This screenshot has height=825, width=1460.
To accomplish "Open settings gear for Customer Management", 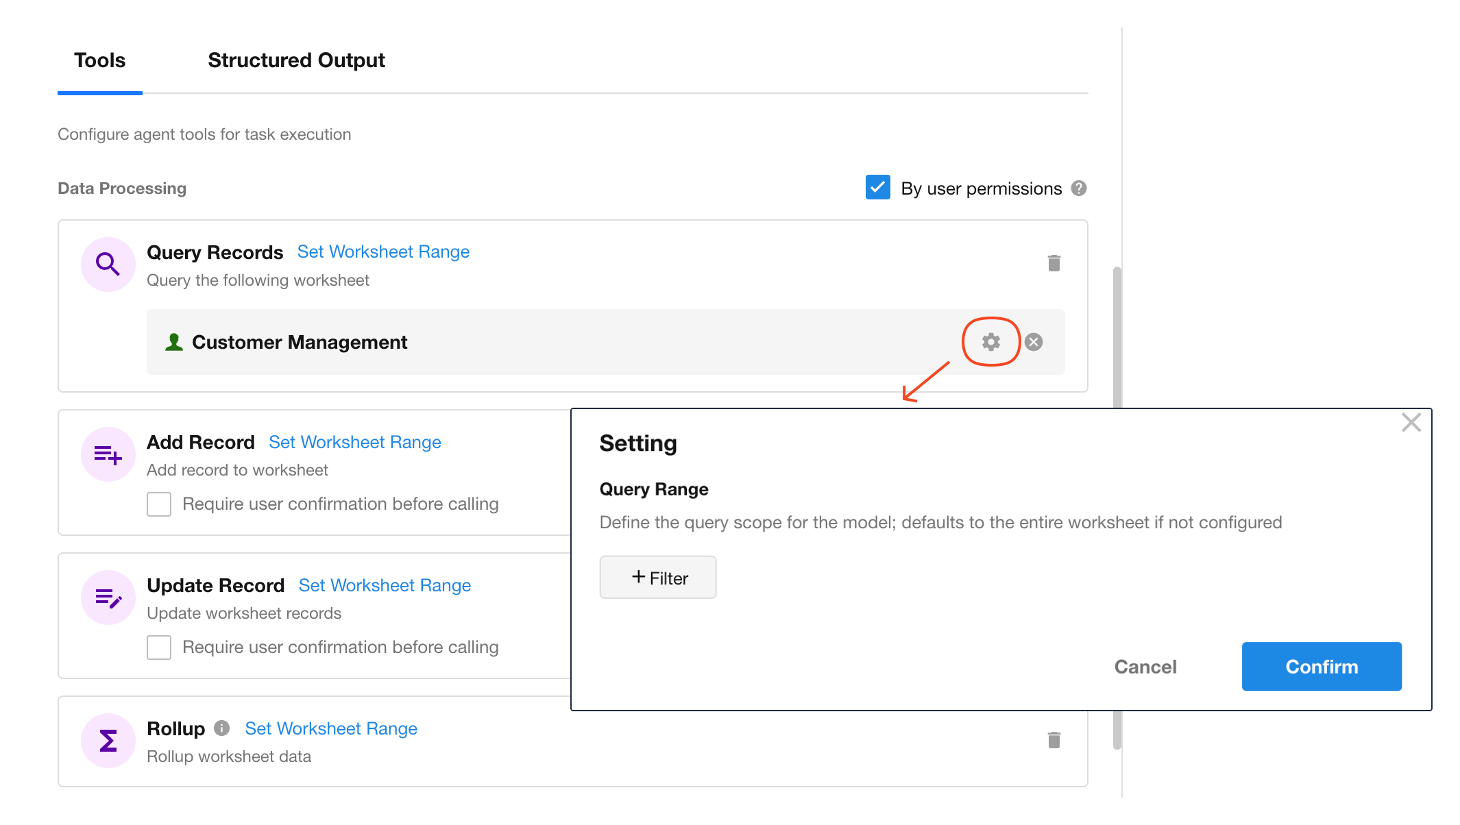I will click(x=990, y=342).
